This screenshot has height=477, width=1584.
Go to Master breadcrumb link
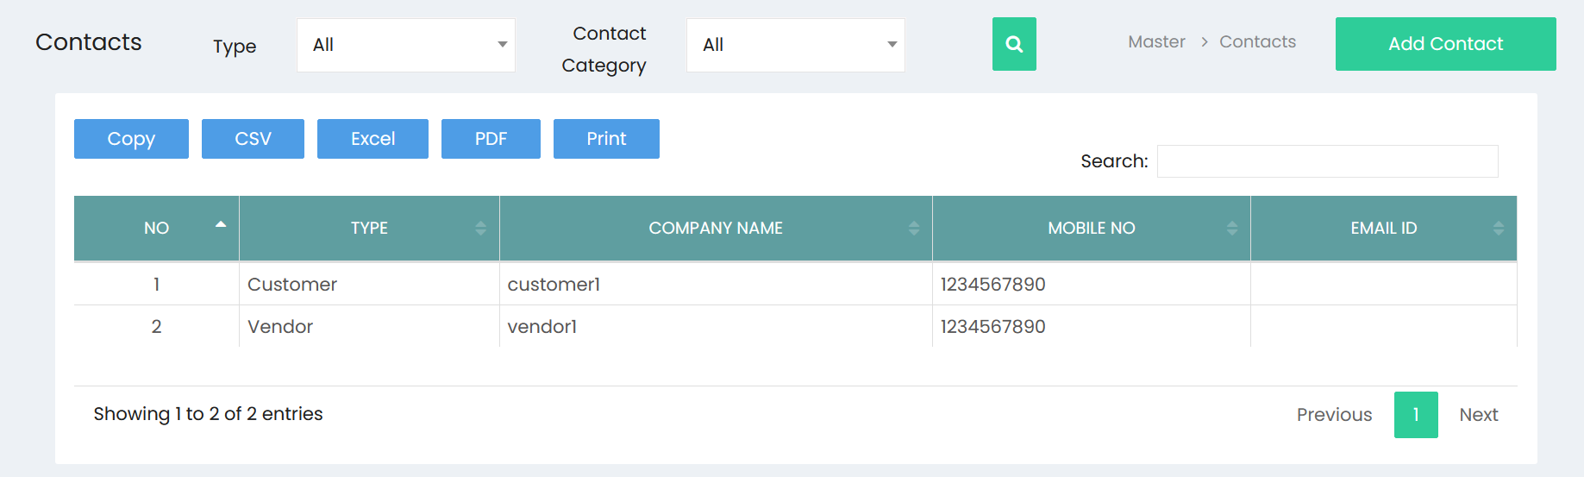(x=1156, y=41)
